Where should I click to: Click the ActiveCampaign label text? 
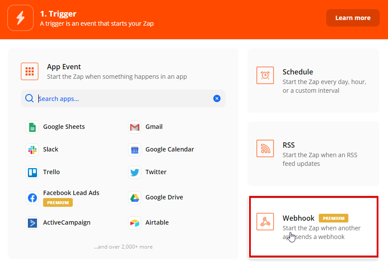pyautogui.click(x=67, y=222)
